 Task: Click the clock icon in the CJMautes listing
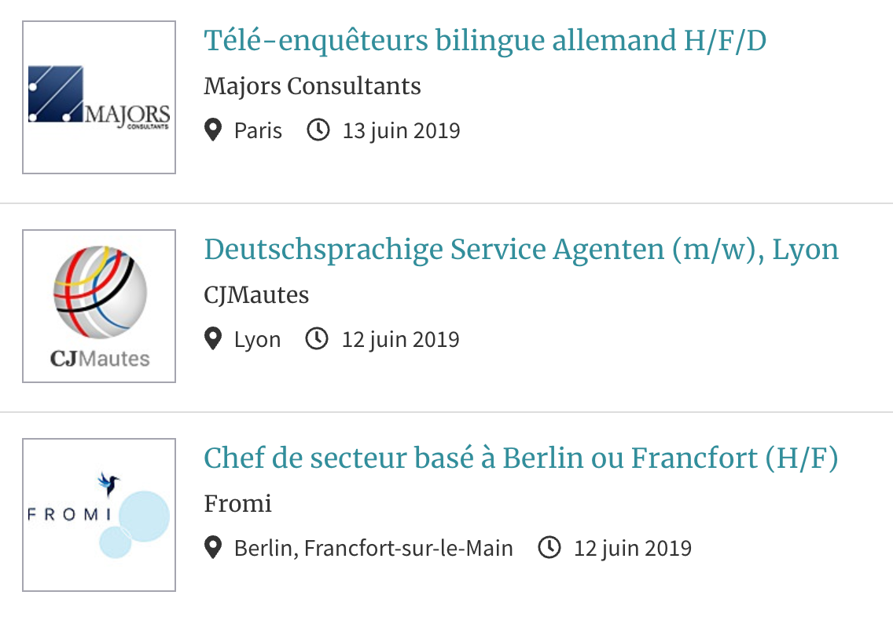pos(317,338)
